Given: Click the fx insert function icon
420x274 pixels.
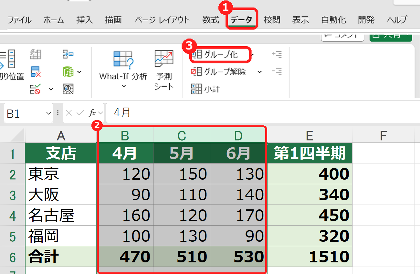Looking at the screenshot, I should pyautogui.click(x=92, y=113).
